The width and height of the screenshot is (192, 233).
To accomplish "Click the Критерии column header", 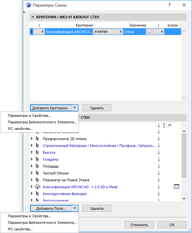I will [84, 25].
